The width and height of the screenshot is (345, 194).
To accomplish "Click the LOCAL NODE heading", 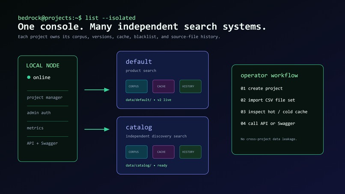I will 43,66.
